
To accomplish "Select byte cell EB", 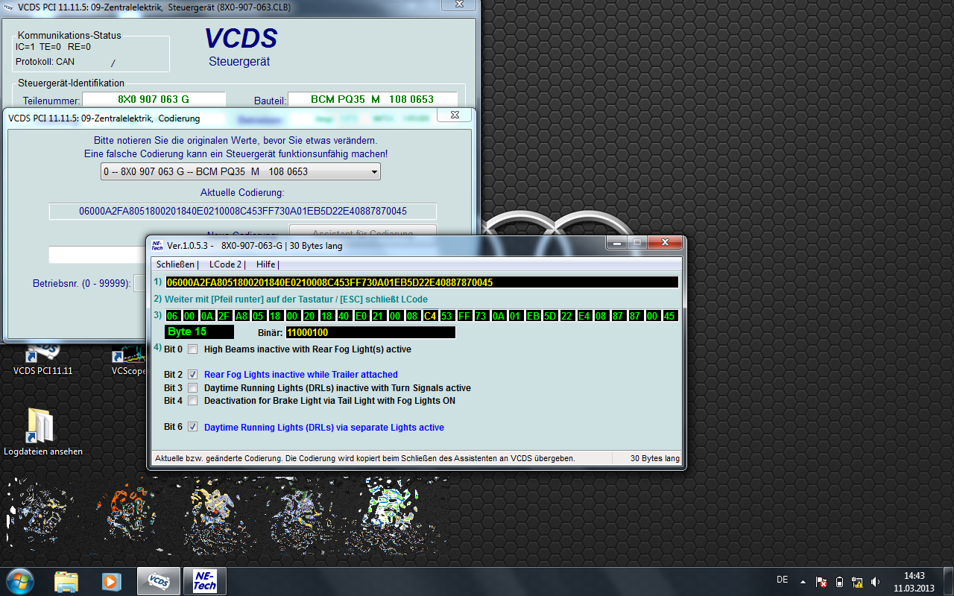I will 533,316.
